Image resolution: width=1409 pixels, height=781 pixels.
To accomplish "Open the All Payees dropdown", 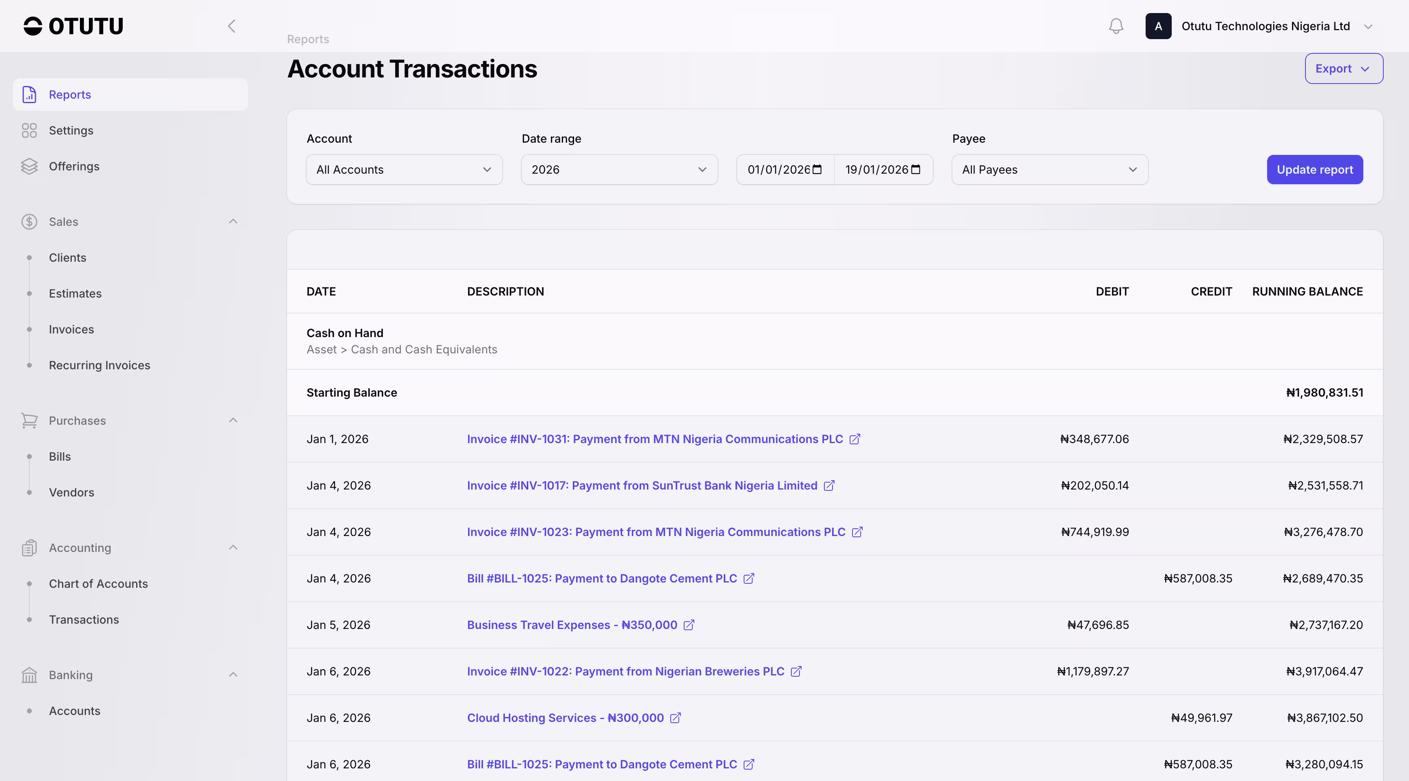I will point(1049,170).
